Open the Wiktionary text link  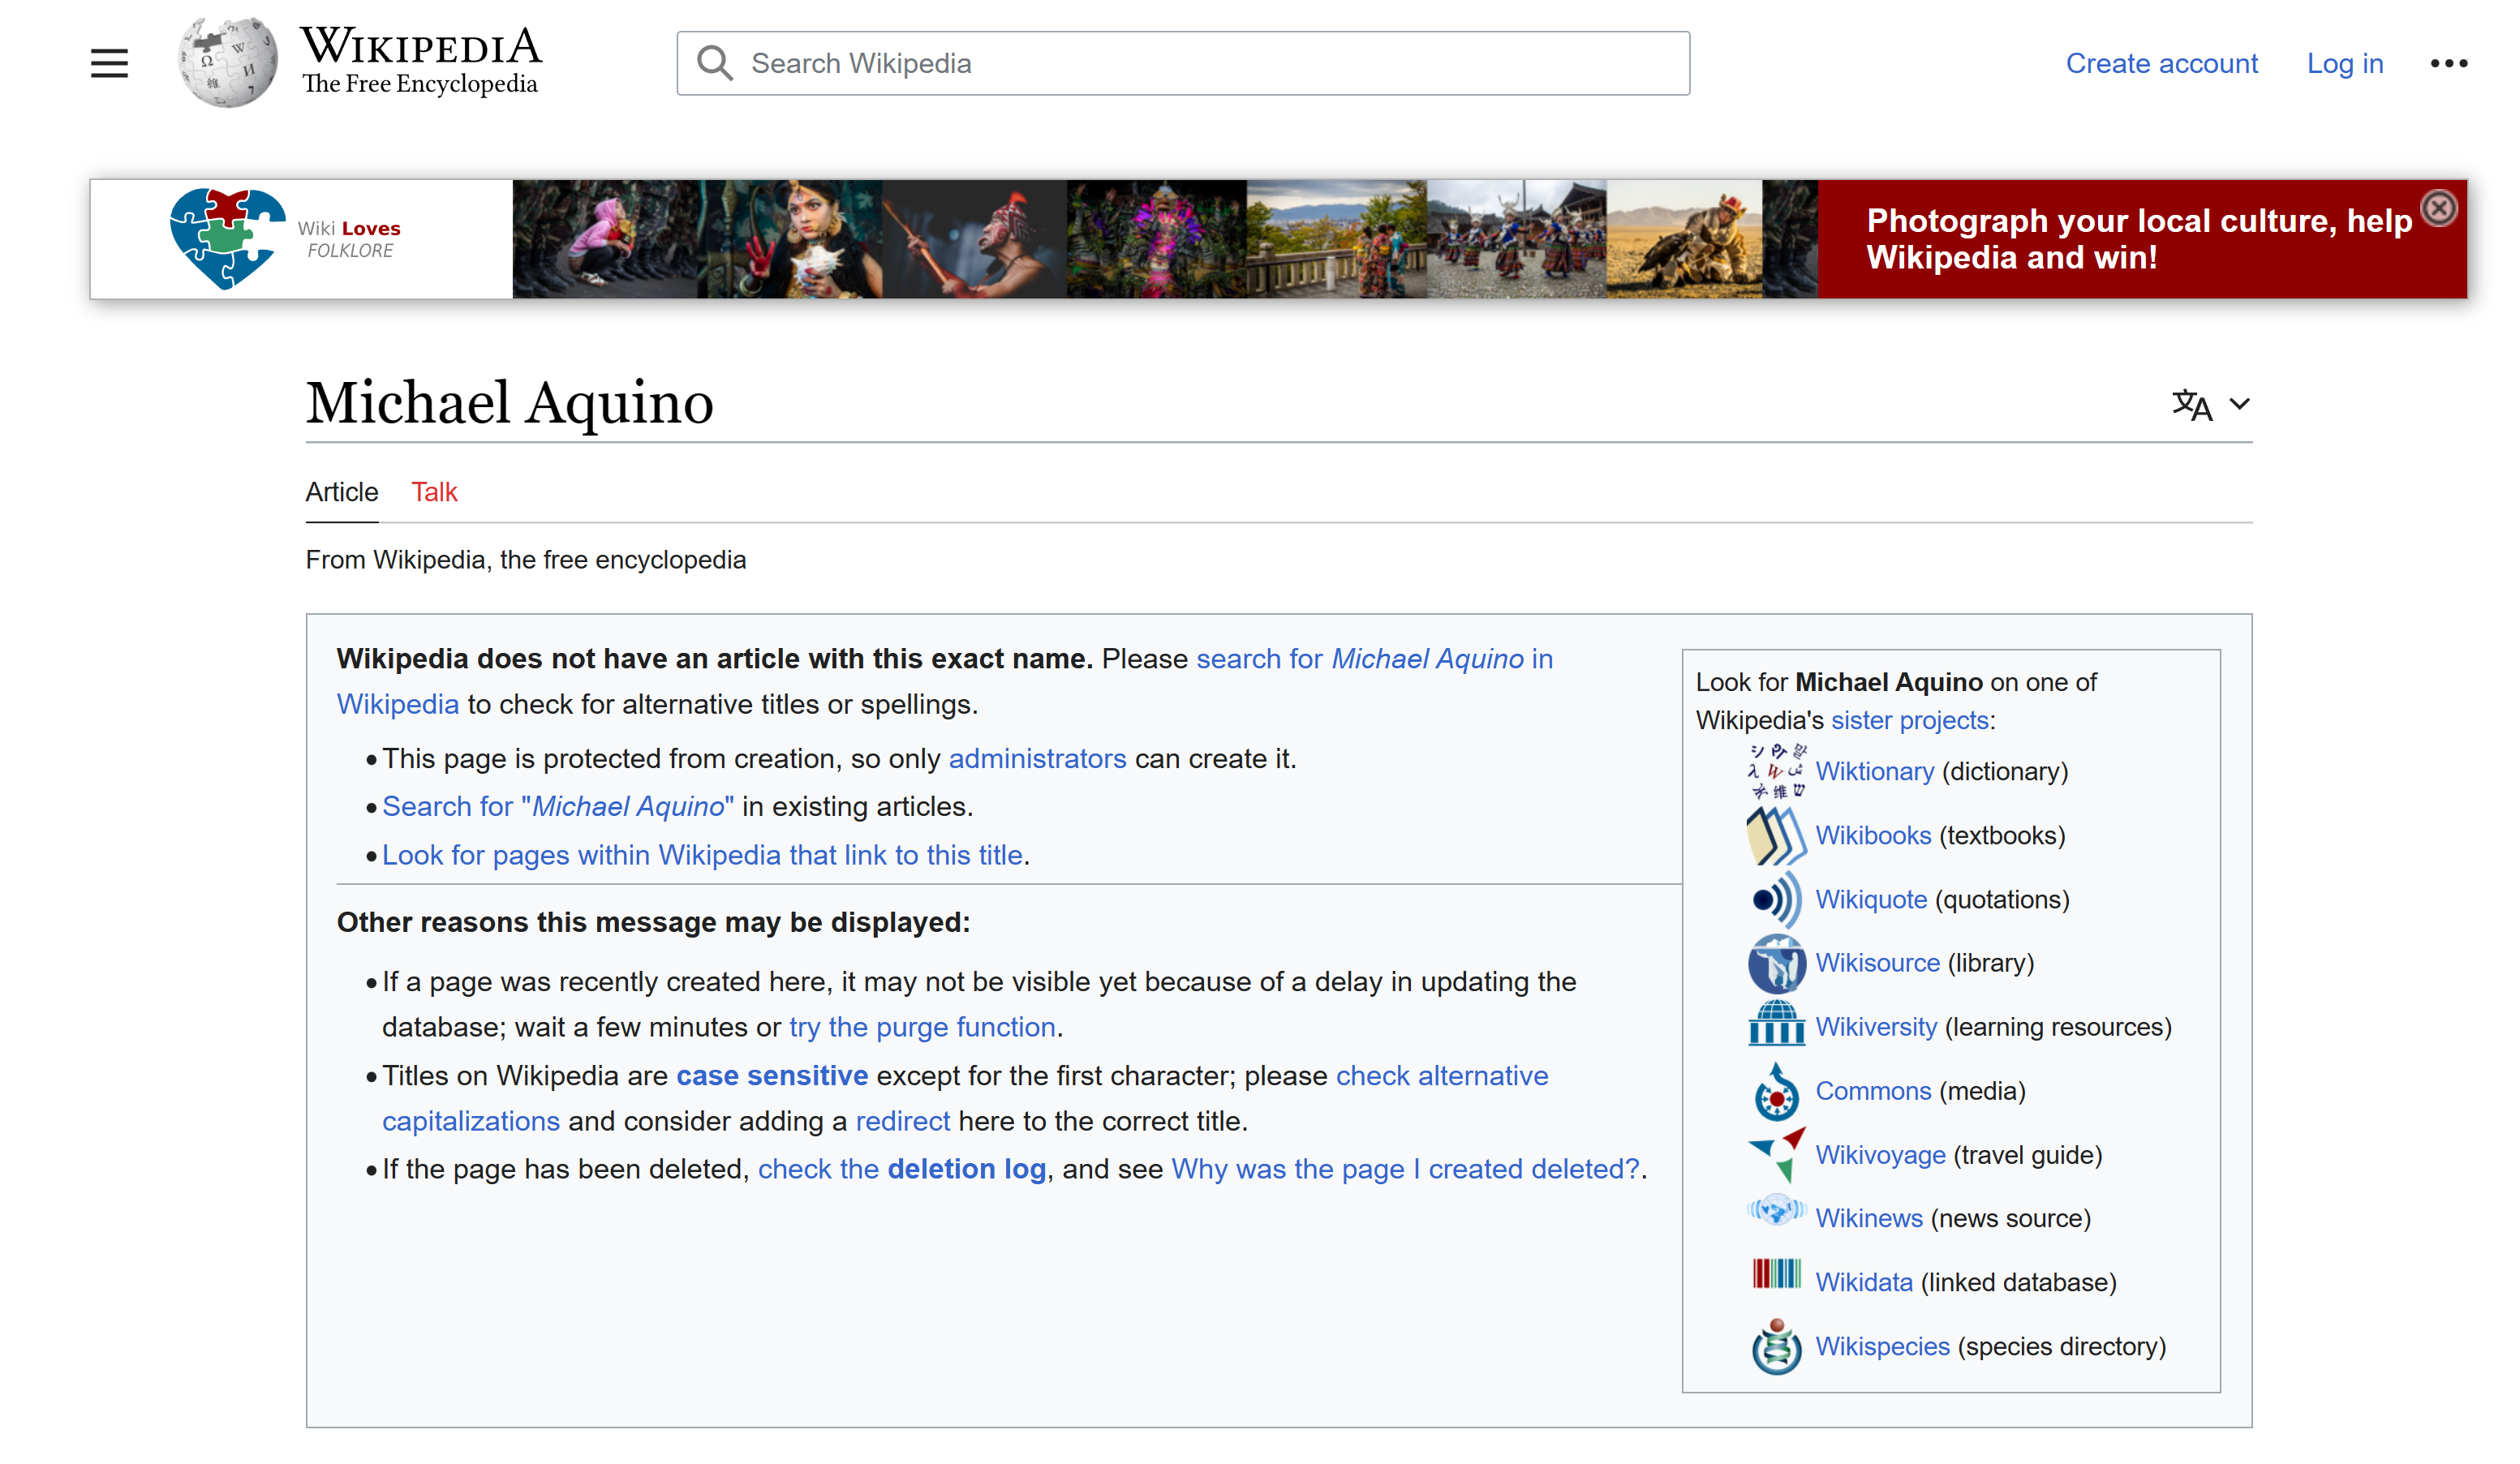1874,771
